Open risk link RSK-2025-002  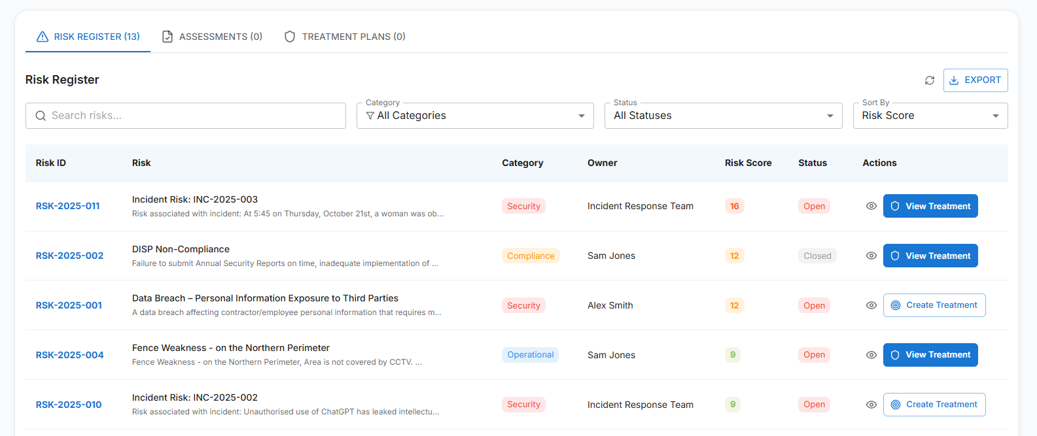(x=69, y=256)
